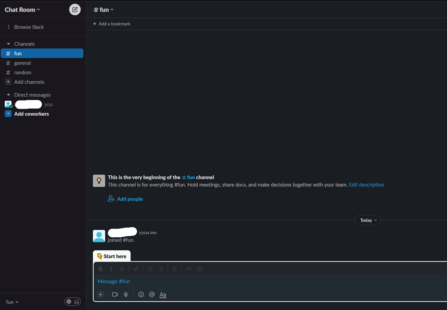Click the plus icon beside Add channels
The height and width of the screenshot is (310, 447).
(x=8, y=82)
